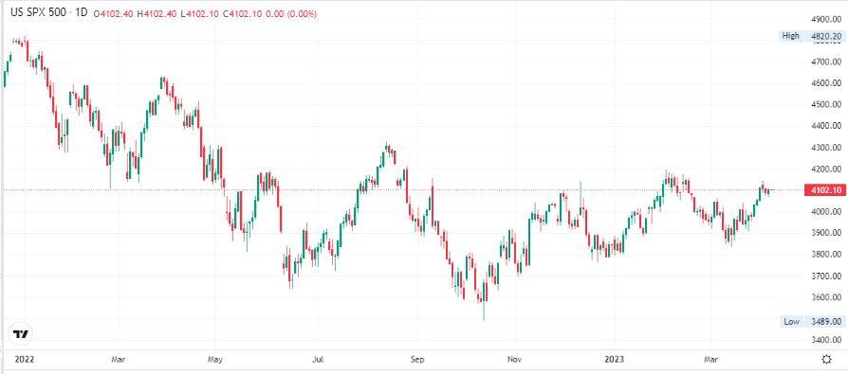Screen dimensions: 848x374
Task: Click the open value O4102.40
Action: click(x=114, y=14)
